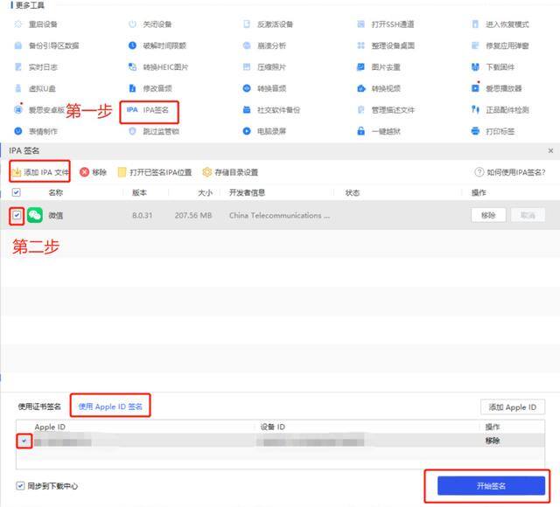Image resolution: width=560 pixels, height=507 pixels.
Task: Click 移除 button in the 微信 row
Action: [x=488, y=215]
